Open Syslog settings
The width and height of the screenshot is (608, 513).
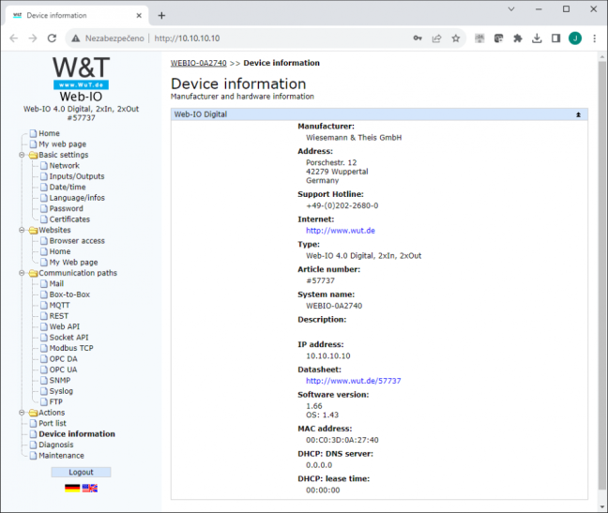[x=61, y=391]
